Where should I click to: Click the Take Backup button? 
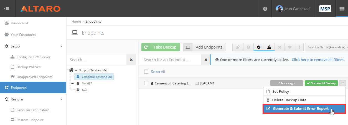[161, 47]
